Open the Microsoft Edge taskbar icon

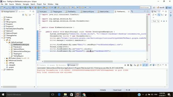tap(59, 95)
